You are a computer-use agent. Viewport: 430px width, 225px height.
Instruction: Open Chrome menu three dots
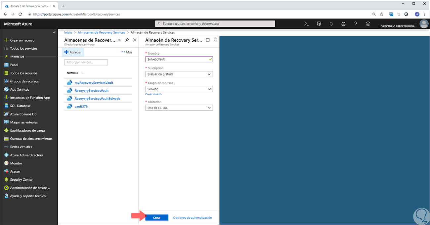pyautogui.click(x=425, y=14)
